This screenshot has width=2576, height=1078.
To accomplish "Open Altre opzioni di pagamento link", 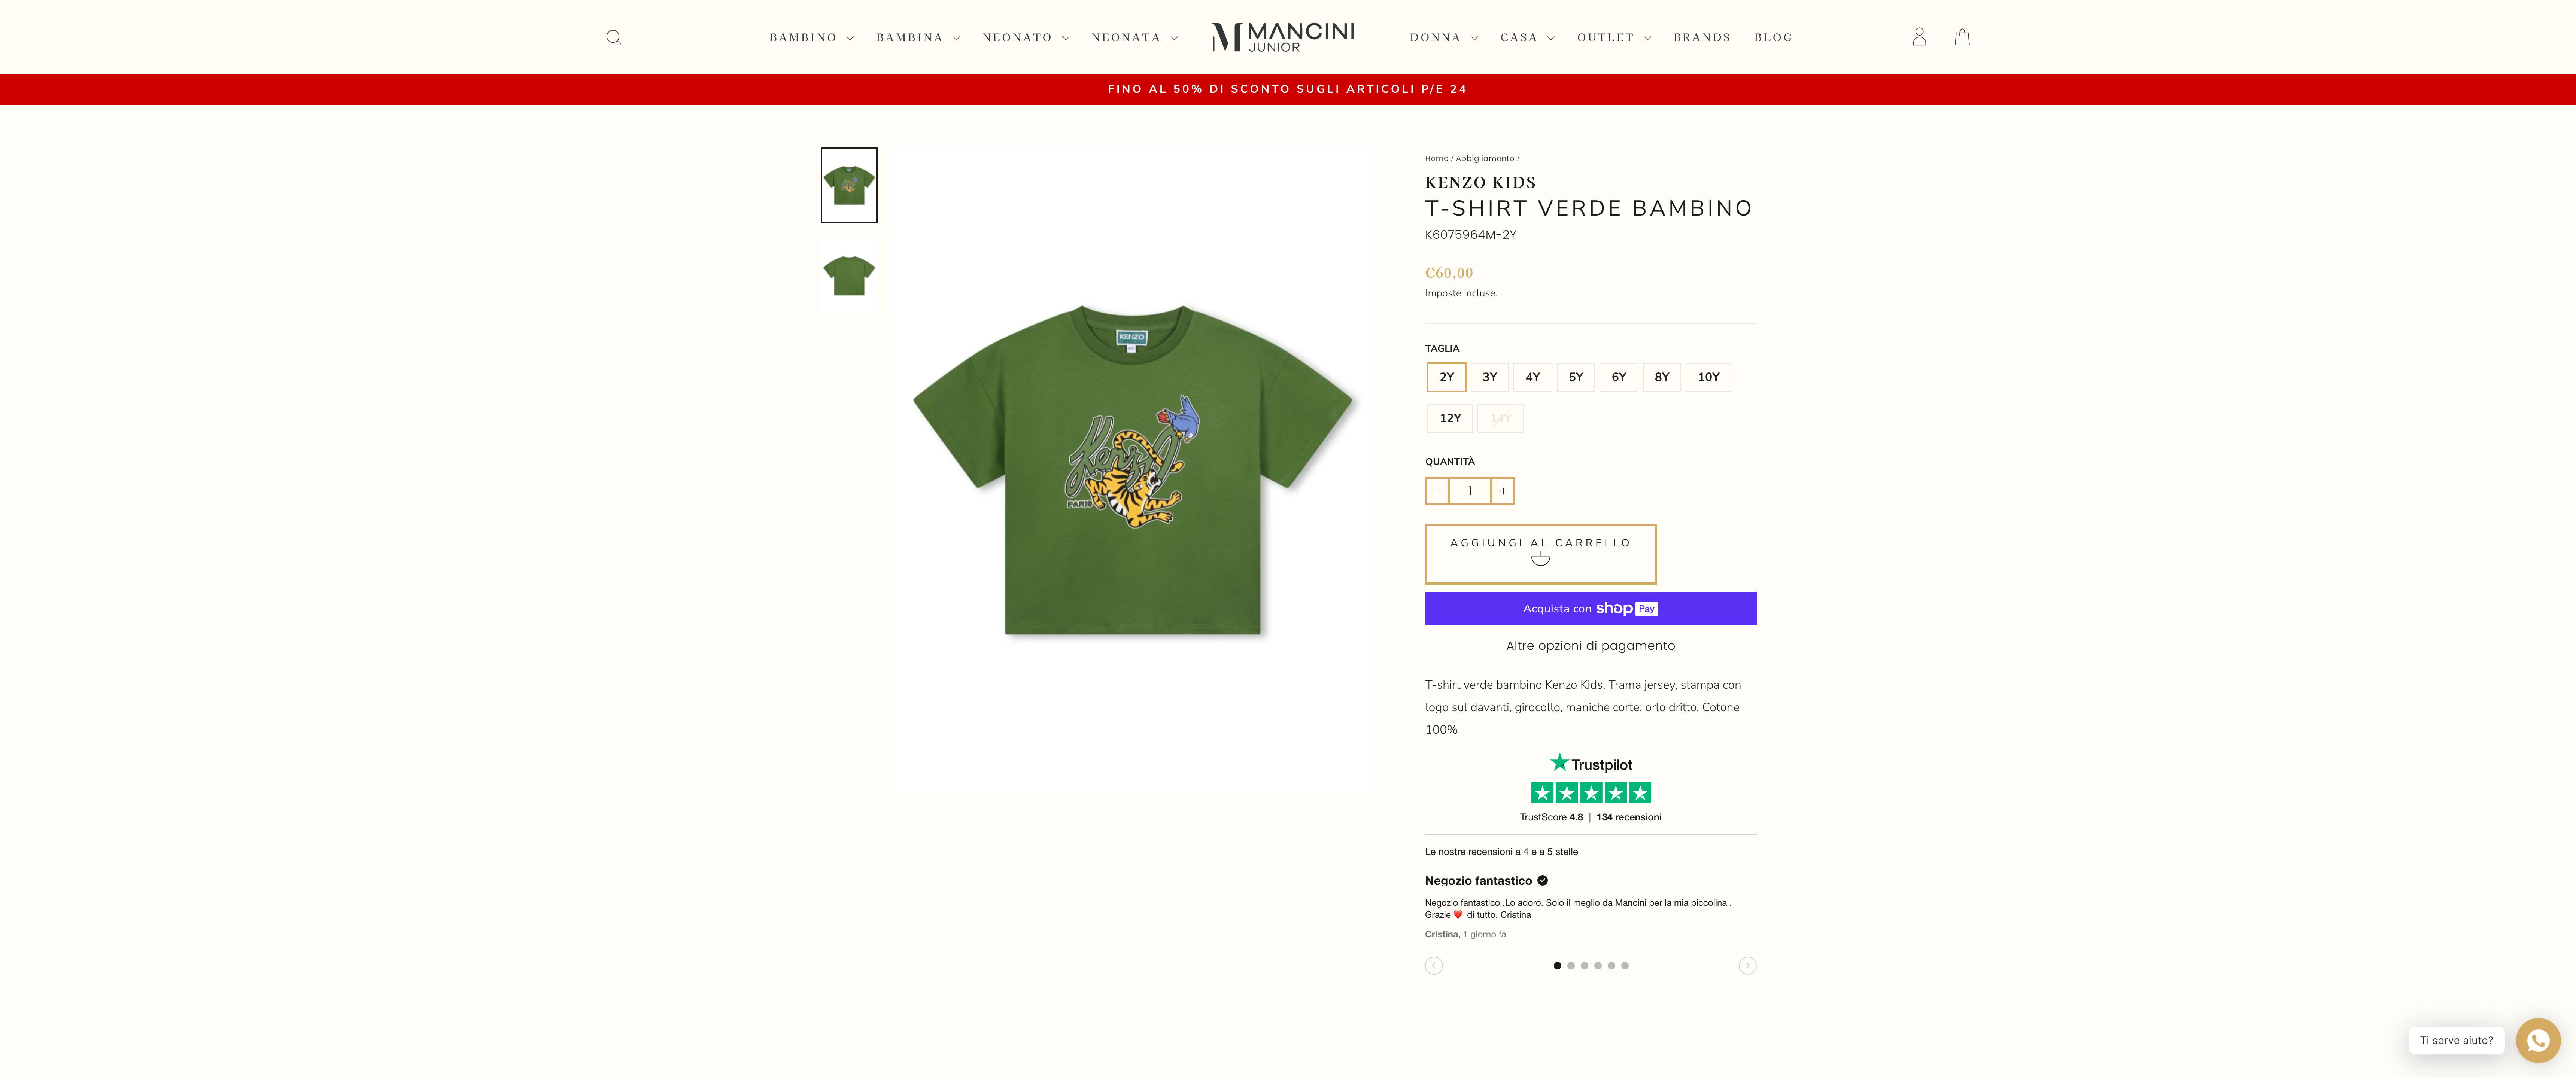I will click(1590, 646).
